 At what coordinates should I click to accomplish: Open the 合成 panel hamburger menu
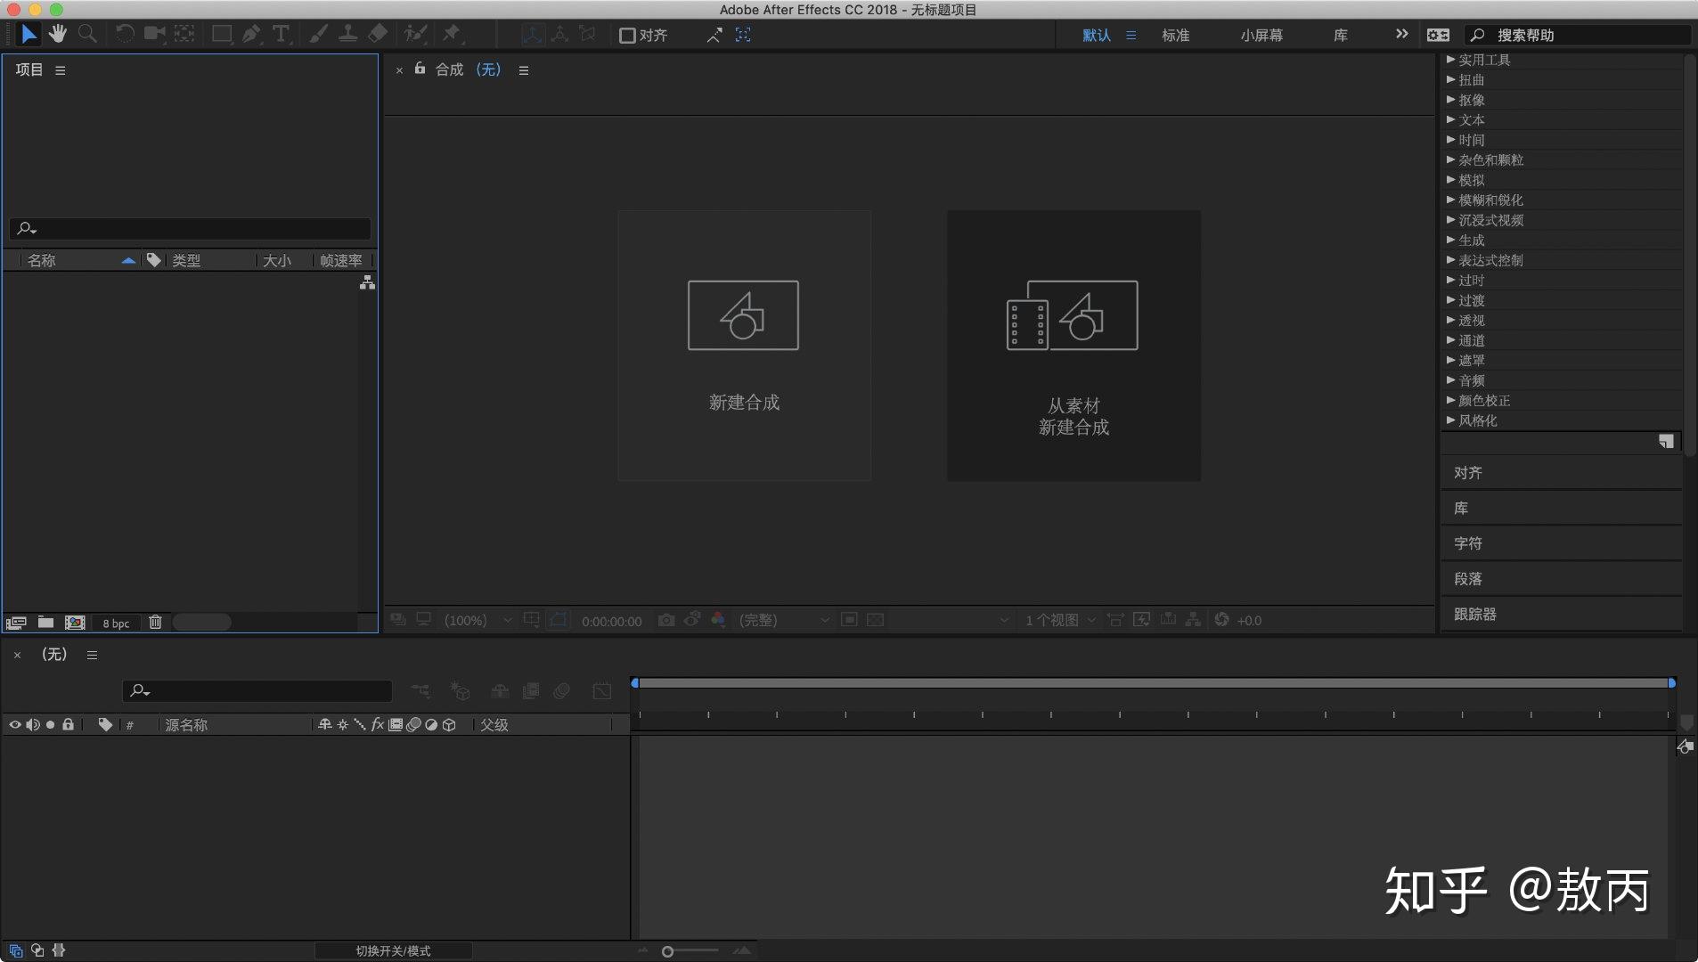(524, 69)
